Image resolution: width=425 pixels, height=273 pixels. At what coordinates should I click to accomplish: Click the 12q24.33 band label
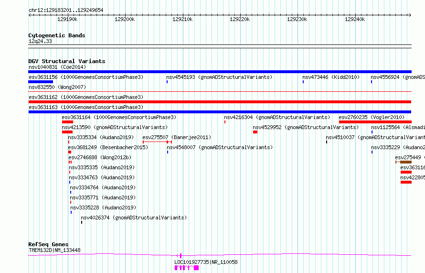[x=40, y=41]
